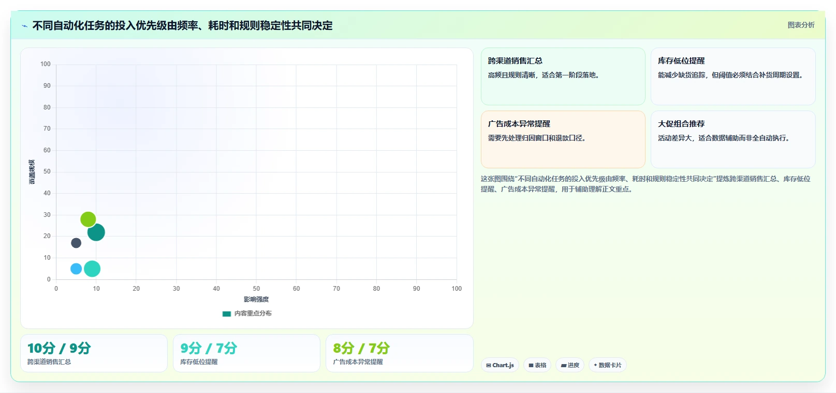The height and width of the screenshot is (393, 836).
Task: Select the 大促组合推荐 card heading
Action: (681, 123)
